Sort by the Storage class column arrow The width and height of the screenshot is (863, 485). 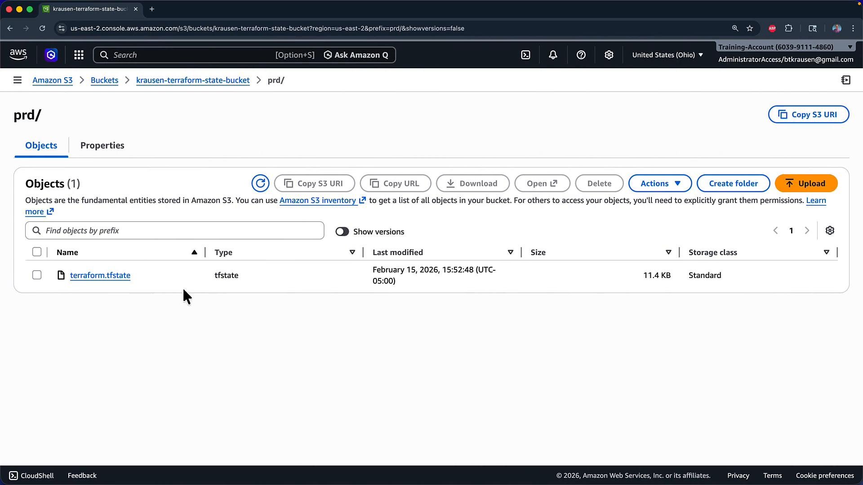click(x=827, y=252)
